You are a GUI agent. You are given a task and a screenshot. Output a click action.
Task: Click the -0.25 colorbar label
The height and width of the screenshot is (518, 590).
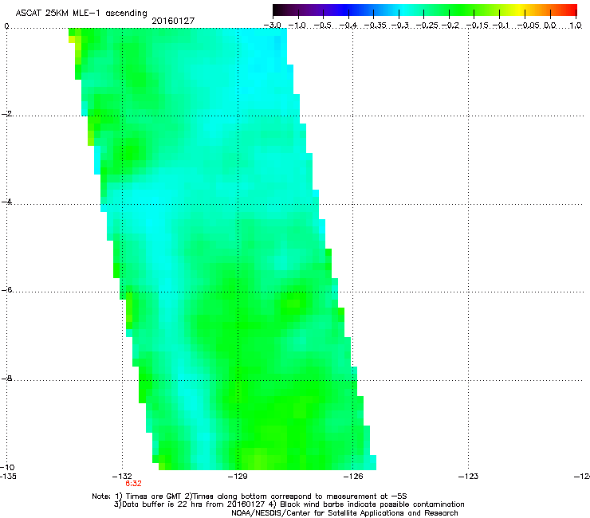427,26
